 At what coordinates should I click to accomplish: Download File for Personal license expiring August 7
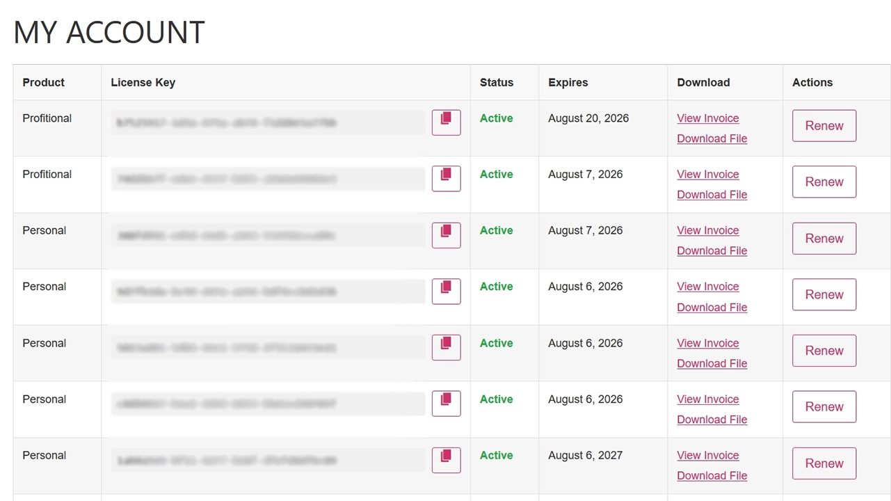point(712,250)
